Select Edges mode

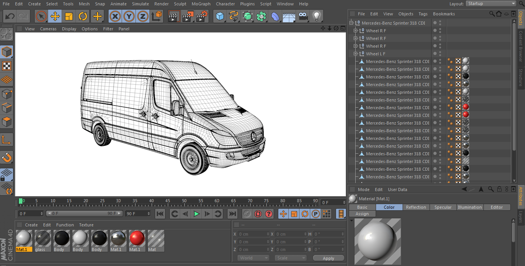[7, 108]
